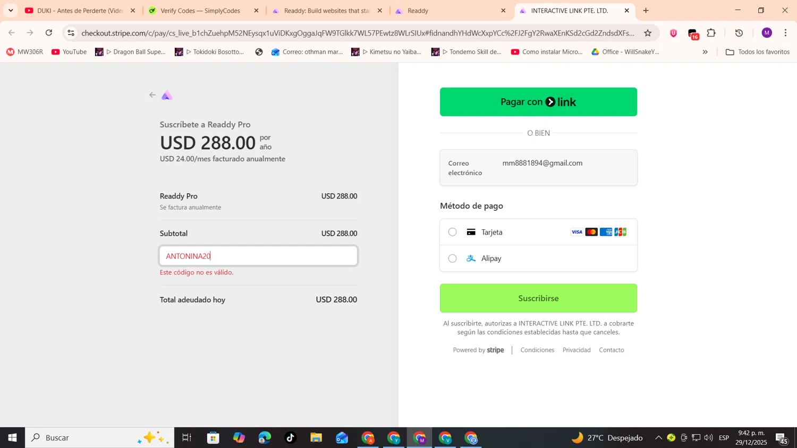The width and height of the screenshot is (797, 448).
Task: Navigate back in browser history
Action: coord(12,33)
